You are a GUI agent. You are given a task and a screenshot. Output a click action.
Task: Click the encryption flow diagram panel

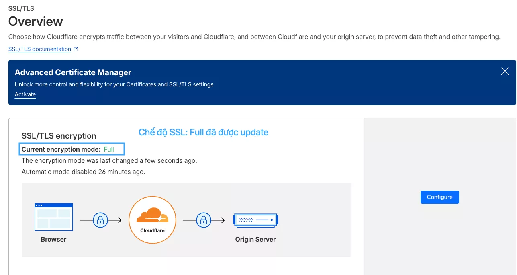pyautogui.click(x=186, y=220)
